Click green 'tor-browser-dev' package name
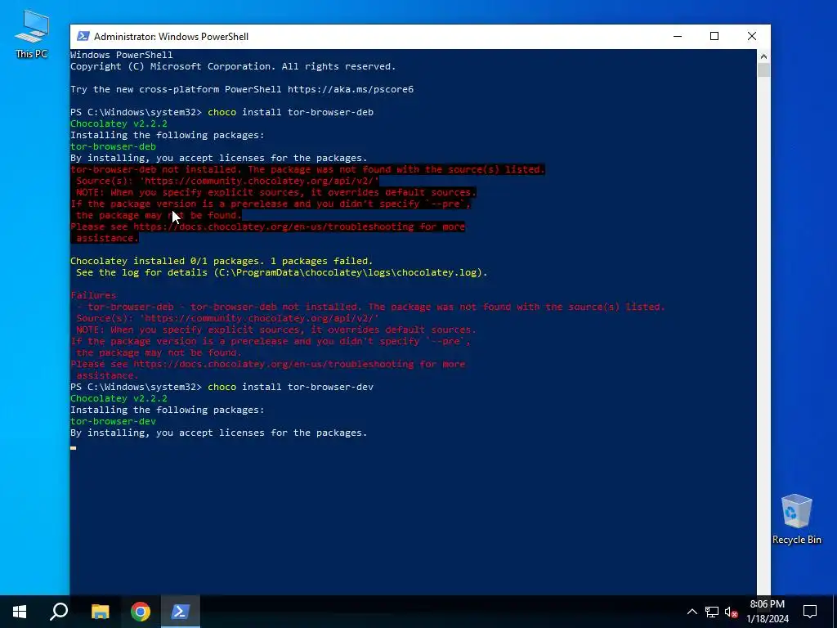The width and height of the screenshot is (837, 628). pyautogui.click(x=113, y=421)
